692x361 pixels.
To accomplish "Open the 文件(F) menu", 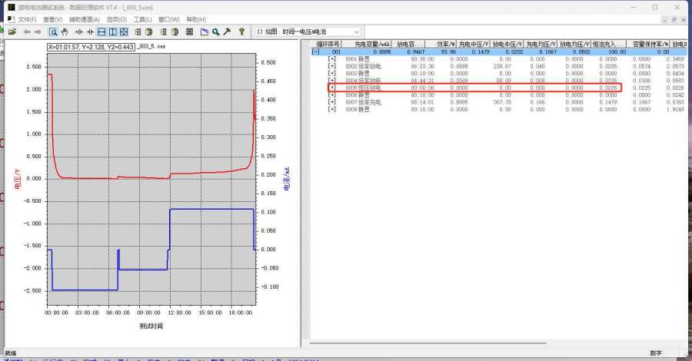I will 28,19.
